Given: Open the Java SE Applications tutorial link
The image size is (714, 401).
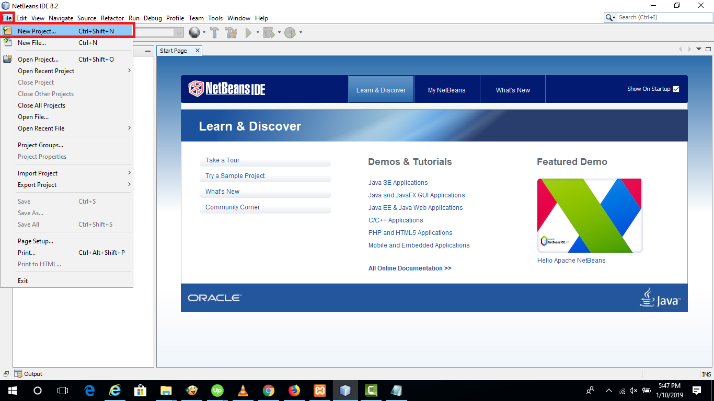Looking at the screenshot, I should (398, 182).
